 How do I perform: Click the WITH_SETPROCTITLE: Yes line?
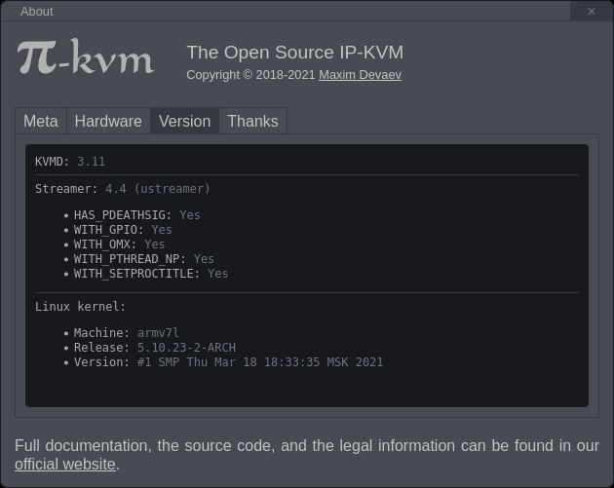coord(151,274)
